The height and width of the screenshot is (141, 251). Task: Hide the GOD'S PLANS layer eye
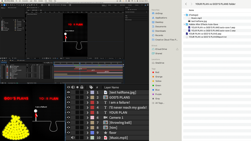pos(68,97)
